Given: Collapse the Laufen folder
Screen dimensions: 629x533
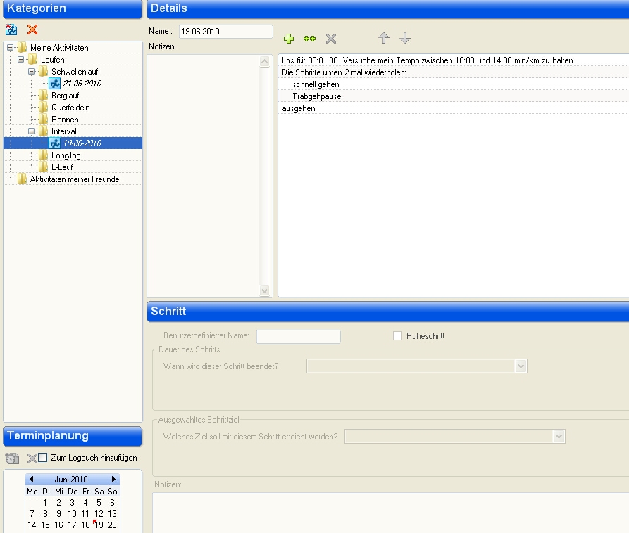Looking at the screenshot, I should click(x=21, y=60).
